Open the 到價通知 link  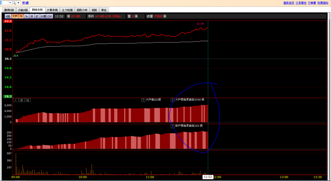coord(323,3)
